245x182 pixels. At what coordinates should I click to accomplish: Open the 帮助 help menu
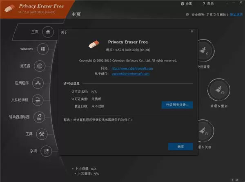(208, 4)
